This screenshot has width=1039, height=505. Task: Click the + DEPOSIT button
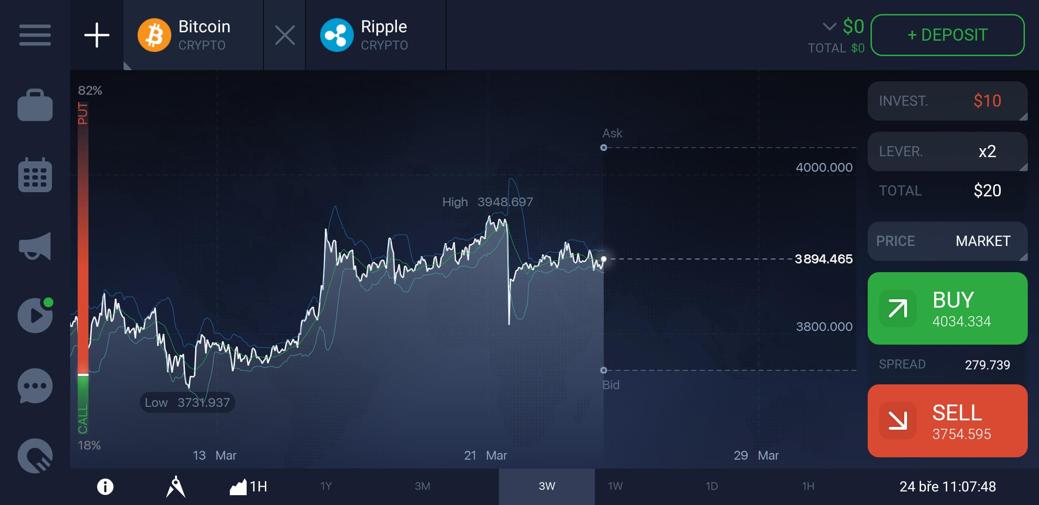pyautogui.click(x=947, y=35)
